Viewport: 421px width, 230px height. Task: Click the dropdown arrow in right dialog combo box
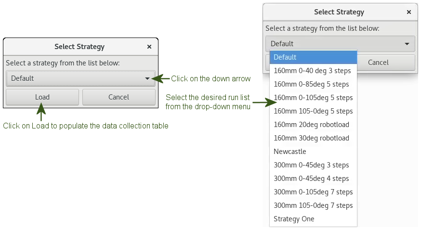point(407,44)
